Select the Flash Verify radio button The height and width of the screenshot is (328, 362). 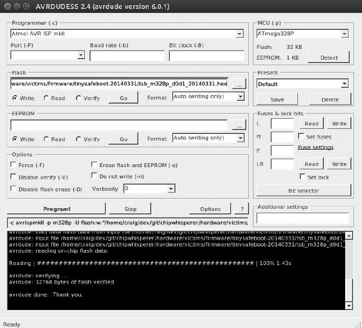tap(78, 98)
